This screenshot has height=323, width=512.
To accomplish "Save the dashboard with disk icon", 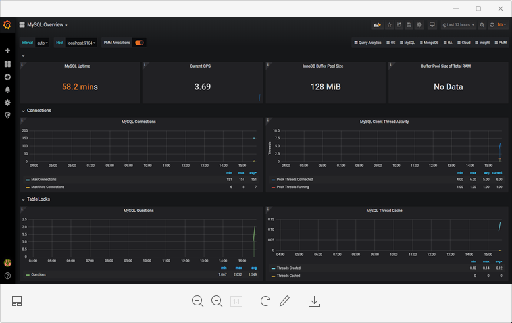I will pos(409,25).
